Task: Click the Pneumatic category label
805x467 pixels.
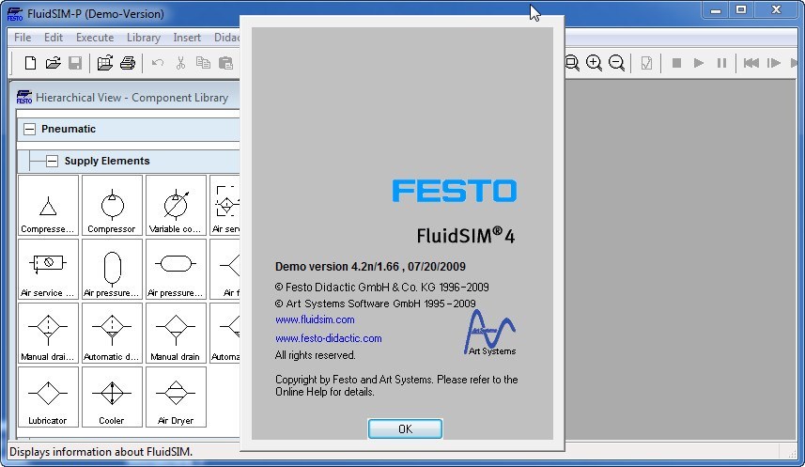Action: pyautogui.click(x=69, y=129)
